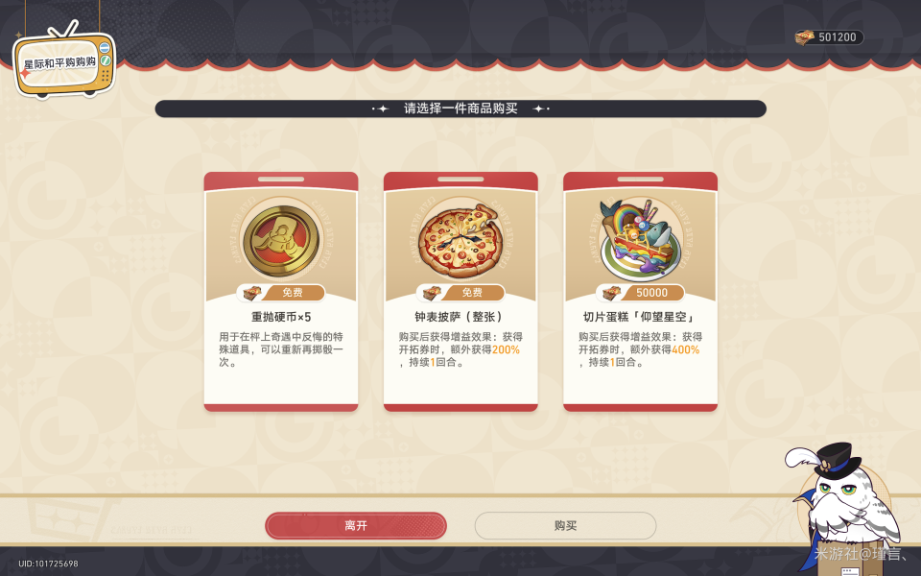
Task: Click the chest icon on the coin's 免费 tag
Action: pos(252,292)
